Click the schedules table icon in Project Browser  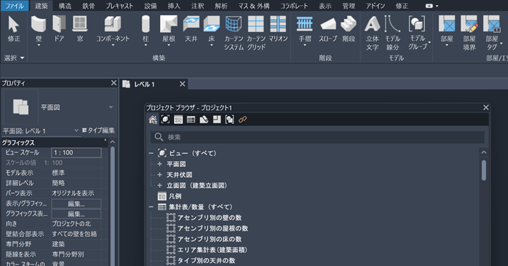tap(191, 120)
